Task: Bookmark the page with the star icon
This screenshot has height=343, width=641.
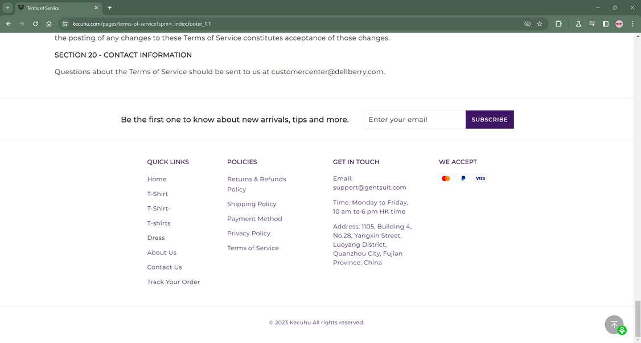Action: [x=539, y=24]
